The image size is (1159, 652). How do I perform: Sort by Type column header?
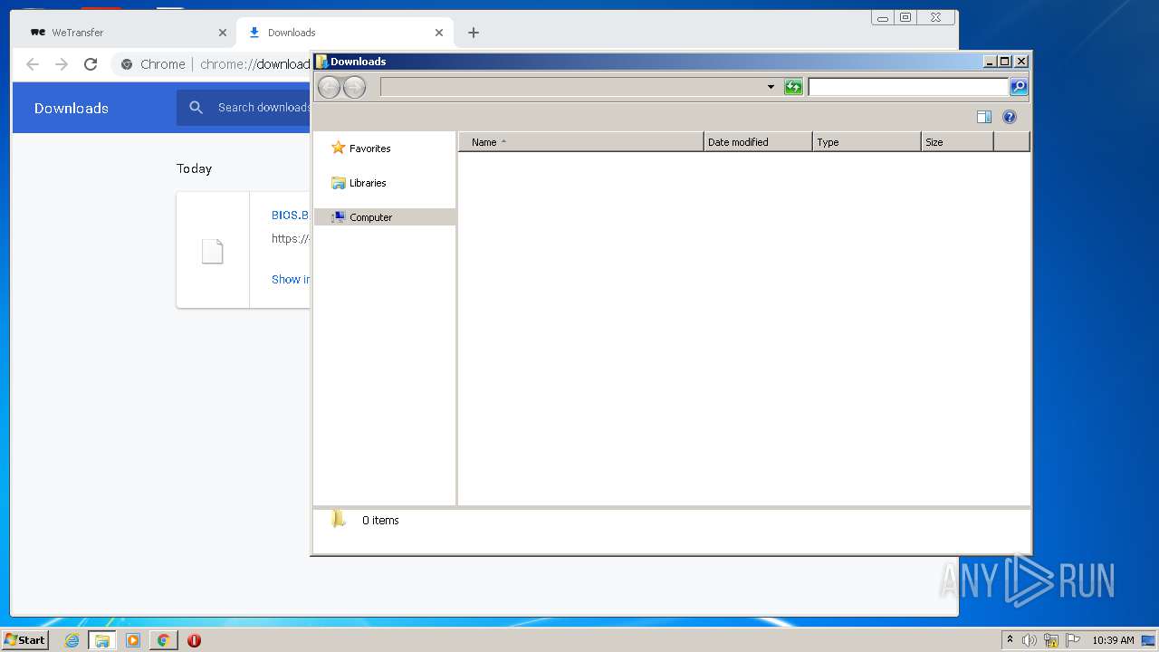(x=867, y=142)
